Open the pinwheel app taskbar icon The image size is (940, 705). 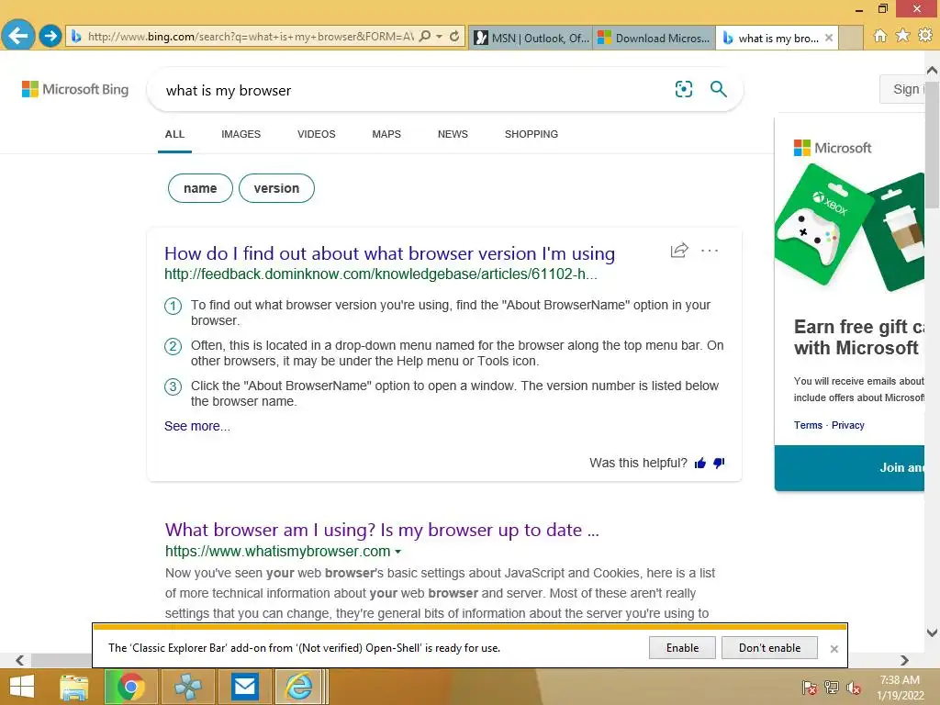coord(187,687)
